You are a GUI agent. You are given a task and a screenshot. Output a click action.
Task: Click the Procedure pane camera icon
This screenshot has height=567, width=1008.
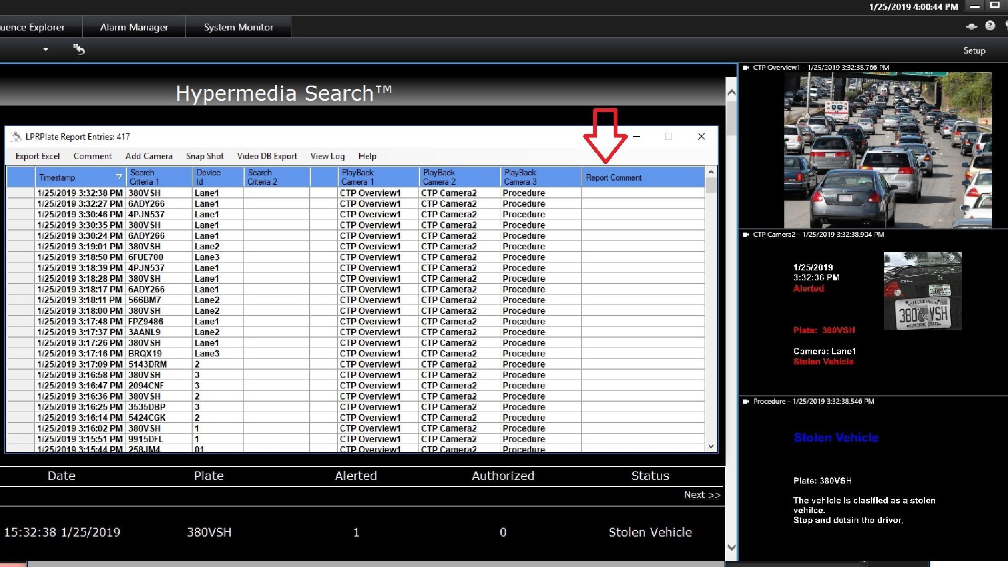(x=746, y=402)
